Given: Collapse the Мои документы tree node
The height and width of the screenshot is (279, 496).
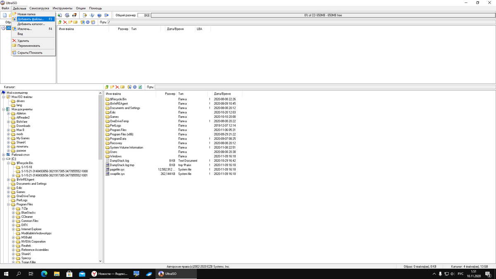Looking at the screenshot, I should pyautogui.click(x=3, y=109).
